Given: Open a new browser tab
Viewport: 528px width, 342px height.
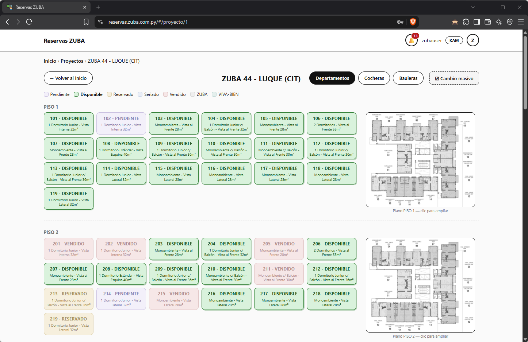Looking at the screenshot, I should (98, 7).
